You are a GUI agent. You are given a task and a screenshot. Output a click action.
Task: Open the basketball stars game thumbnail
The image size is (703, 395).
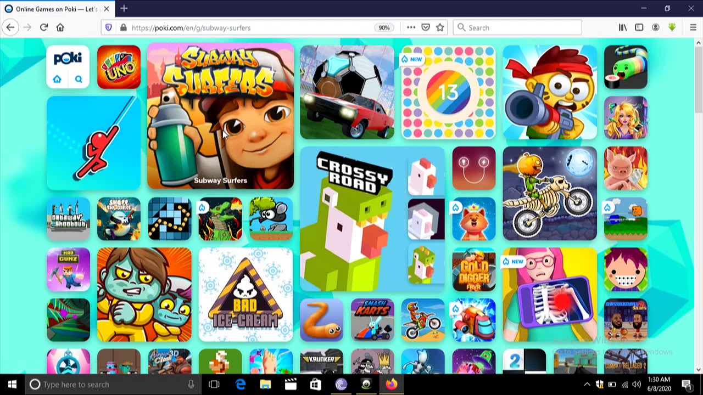626,320
